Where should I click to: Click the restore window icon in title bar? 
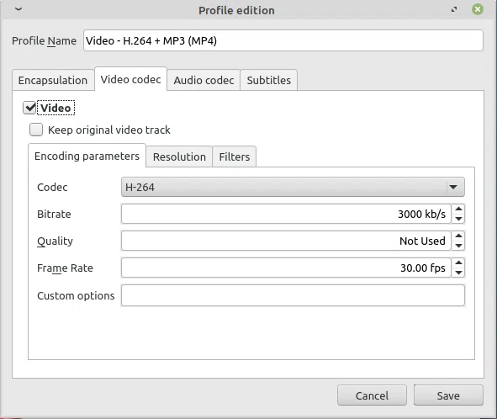(x=454, y=9)
